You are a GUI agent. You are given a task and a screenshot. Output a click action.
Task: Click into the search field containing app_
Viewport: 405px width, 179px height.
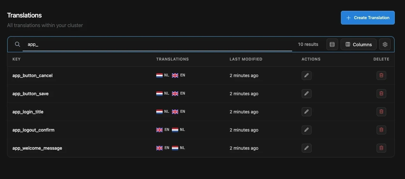pos(157,44)
